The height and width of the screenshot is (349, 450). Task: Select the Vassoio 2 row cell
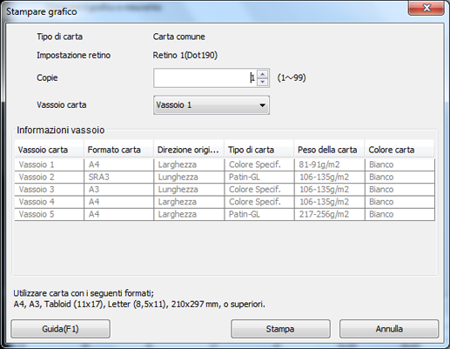pos(49,177)
